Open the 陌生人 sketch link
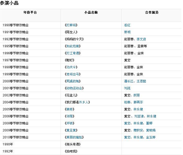This screenshot has height=155, width=183. 71,32
